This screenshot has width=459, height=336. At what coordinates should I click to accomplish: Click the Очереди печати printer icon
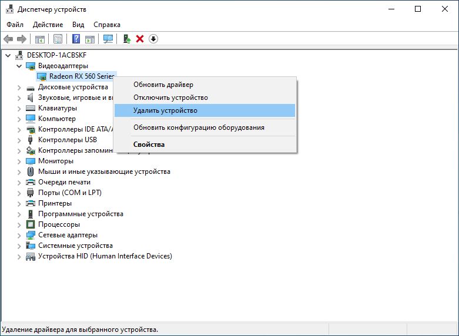coord(31,182)
